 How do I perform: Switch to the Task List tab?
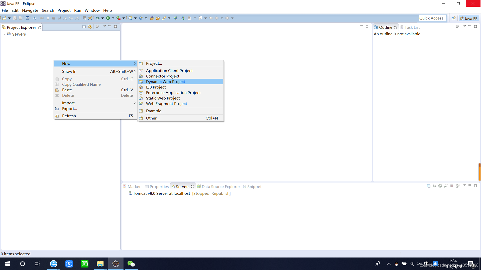410,27
